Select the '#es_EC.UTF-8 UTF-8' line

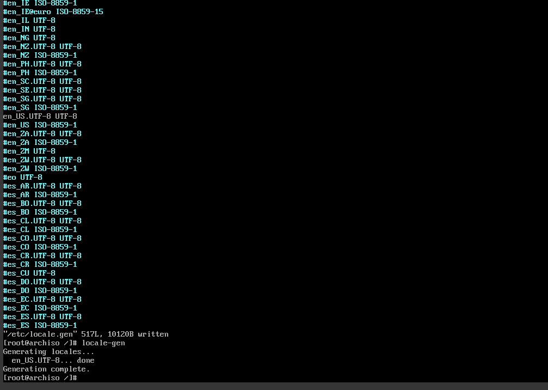[42, 300]
